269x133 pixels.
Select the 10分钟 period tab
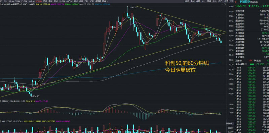coord(62,1)
